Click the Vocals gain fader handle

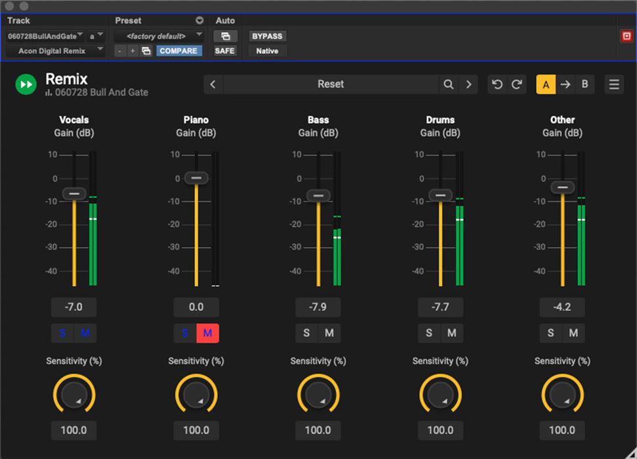(x=74, y=193)
